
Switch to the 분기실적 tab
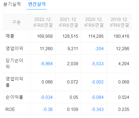[12, 4]
